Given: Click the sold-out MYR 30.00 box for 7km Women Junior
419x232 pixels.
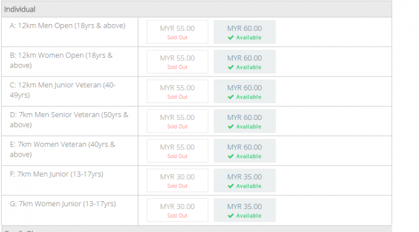Looking at the screenshot, I should point(178,210).
